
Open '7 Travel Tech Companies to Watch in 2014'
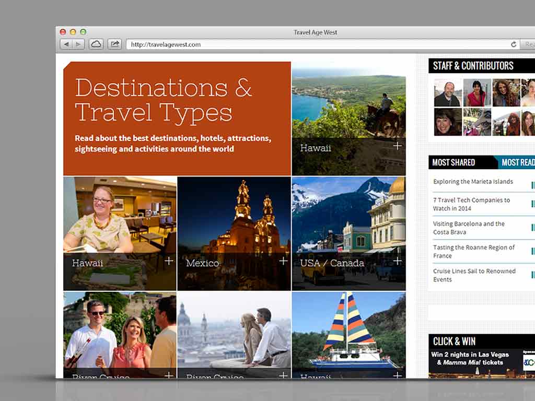point(472,204)
